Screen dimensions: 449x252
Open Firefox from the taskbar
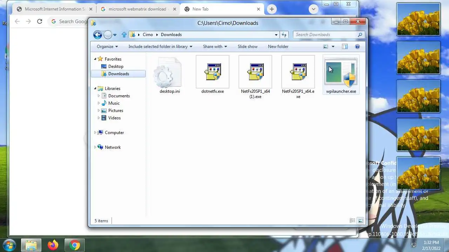(x=53, y=245)
